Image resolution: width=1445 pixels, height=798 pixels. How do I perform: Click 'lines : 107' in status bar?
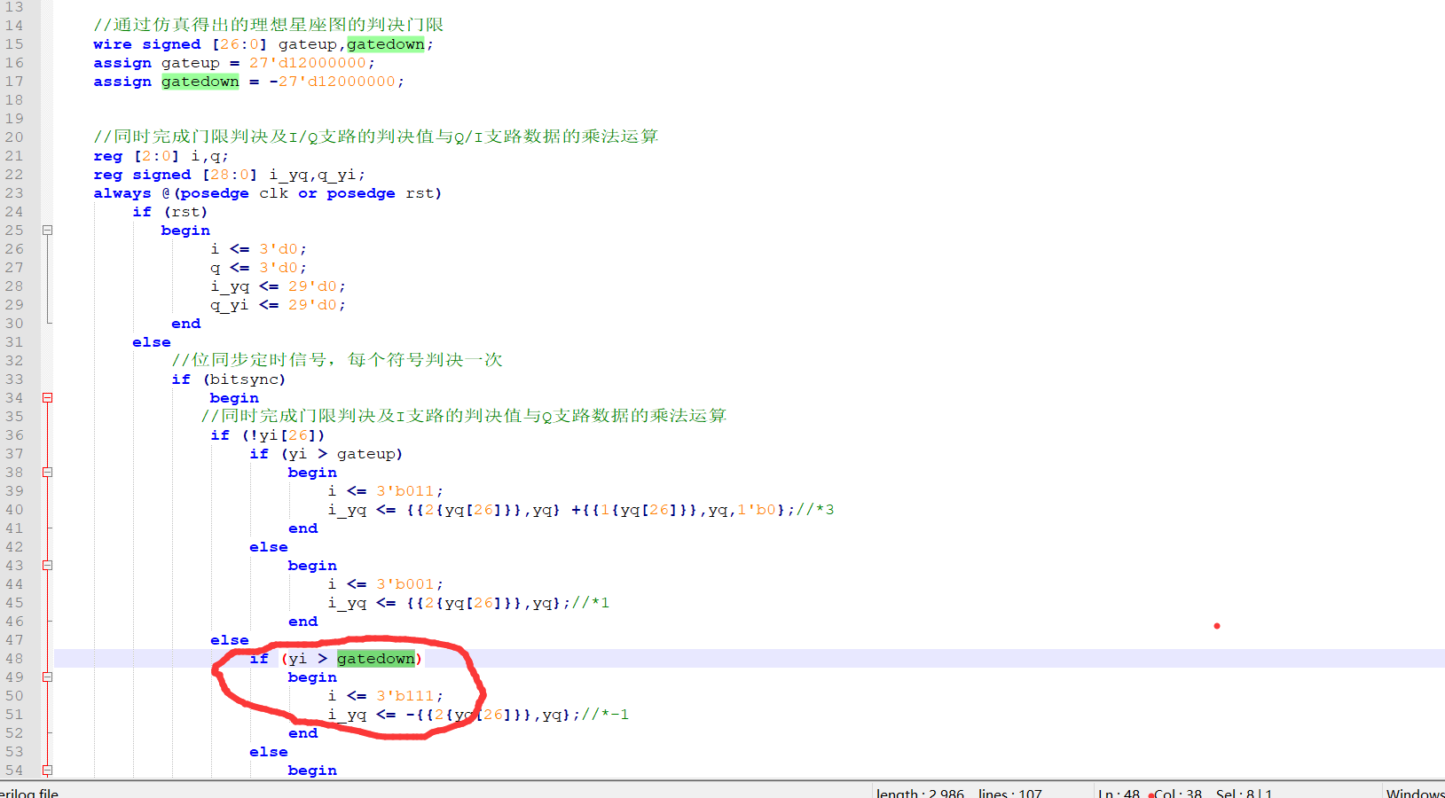1010,793
